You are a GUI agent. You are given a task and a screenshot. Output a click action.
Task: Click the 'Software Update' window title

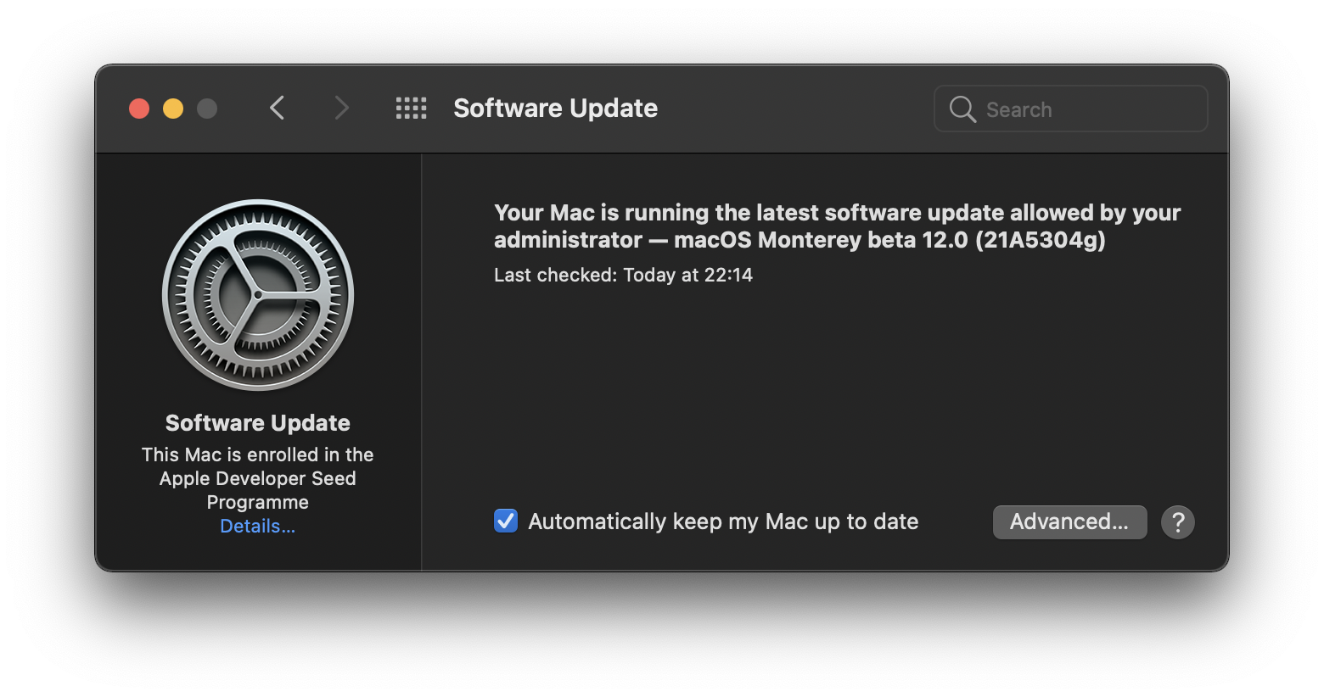click(555, 108)
